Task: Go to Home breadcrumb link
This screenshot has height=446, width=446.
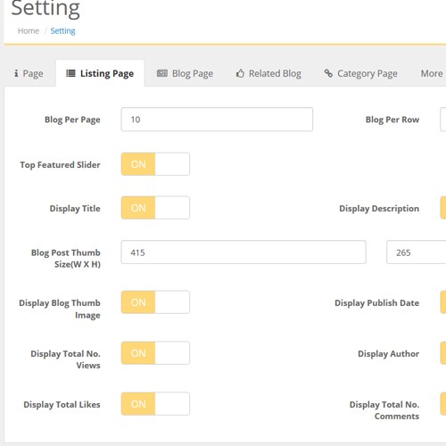Action: pos(29,31)
